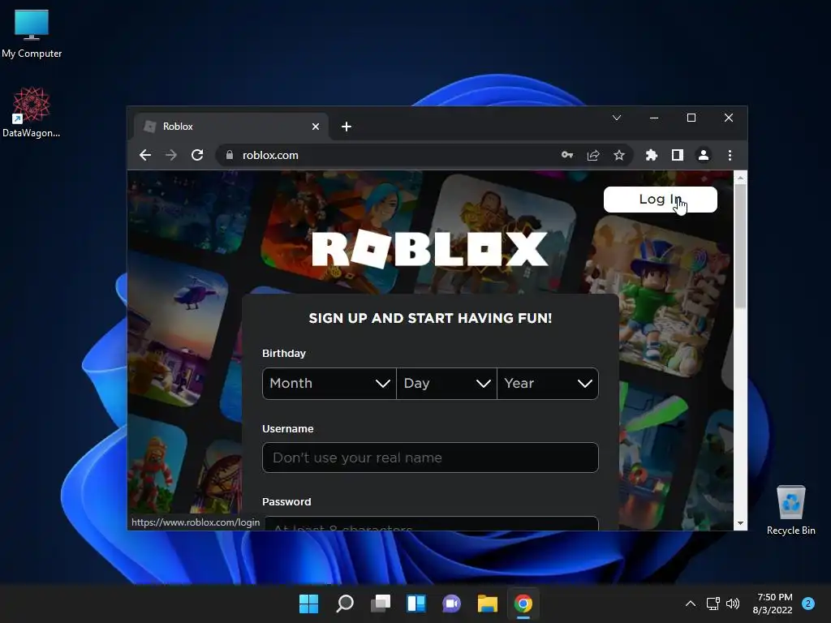Show hidden system tray icons
831x623 pixels.
[691, 604]
